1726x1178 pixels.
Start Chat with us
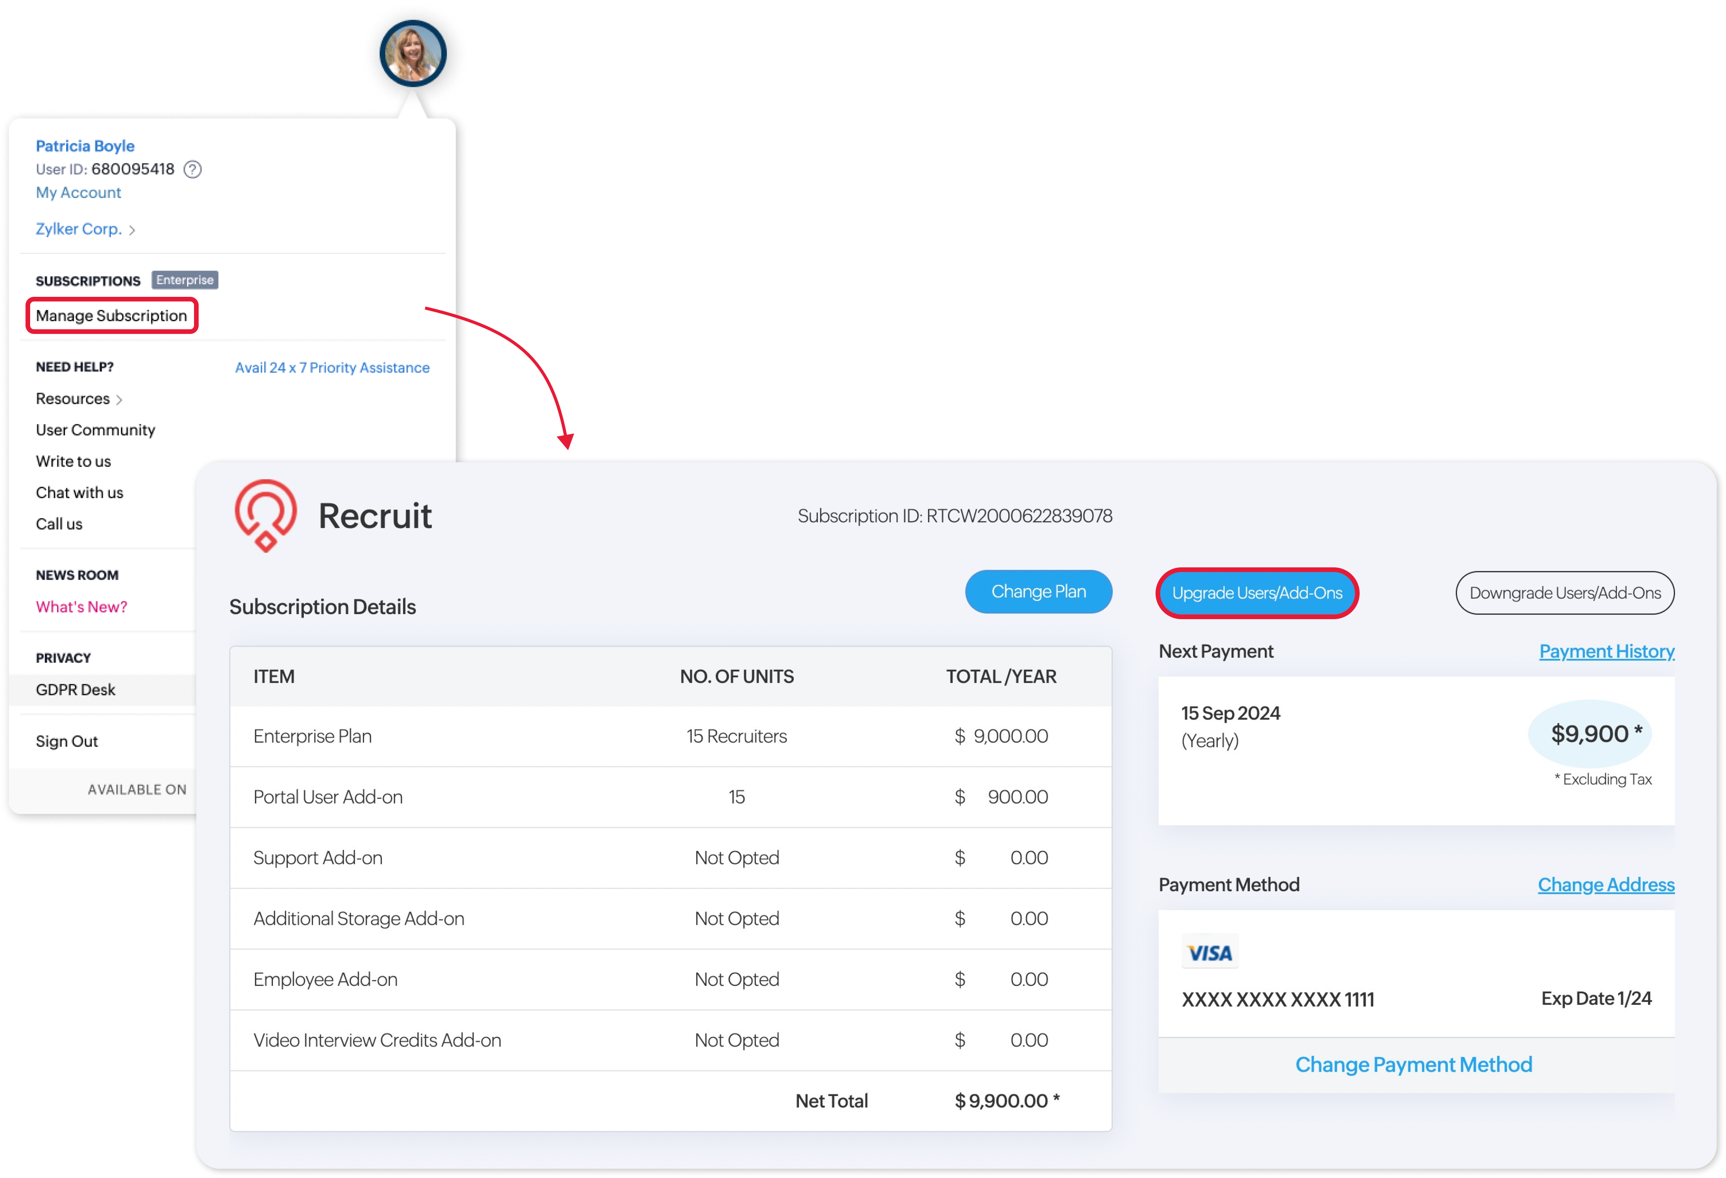coord(80,492)
